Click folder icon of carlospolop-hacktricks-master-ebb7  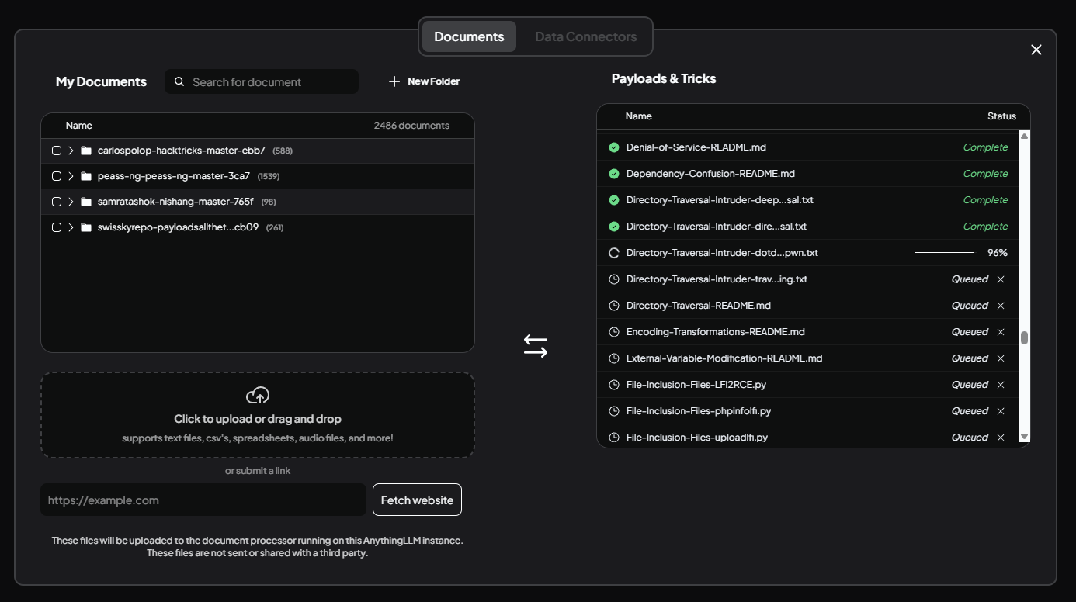point(86,150)
